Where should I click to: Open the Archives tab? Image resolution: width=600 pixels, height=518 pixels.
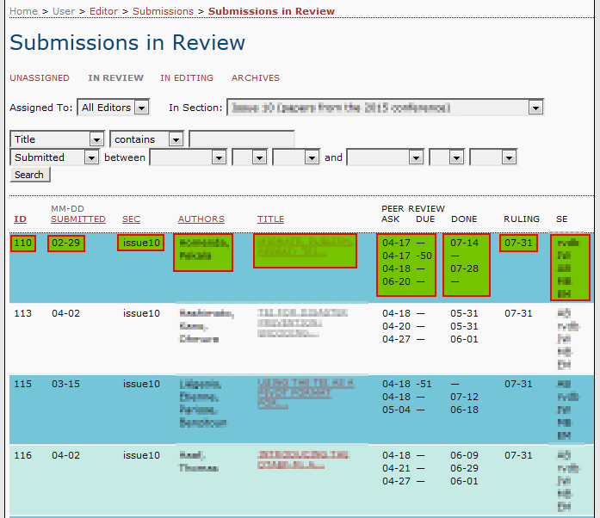[x=256, y=78]
